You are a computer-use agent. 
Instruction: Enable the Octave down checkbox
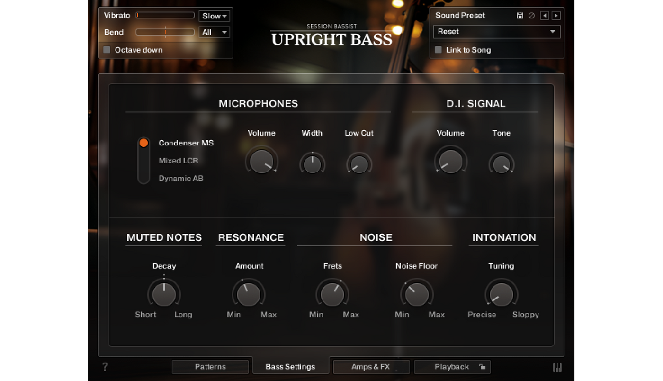click(107, 50)
